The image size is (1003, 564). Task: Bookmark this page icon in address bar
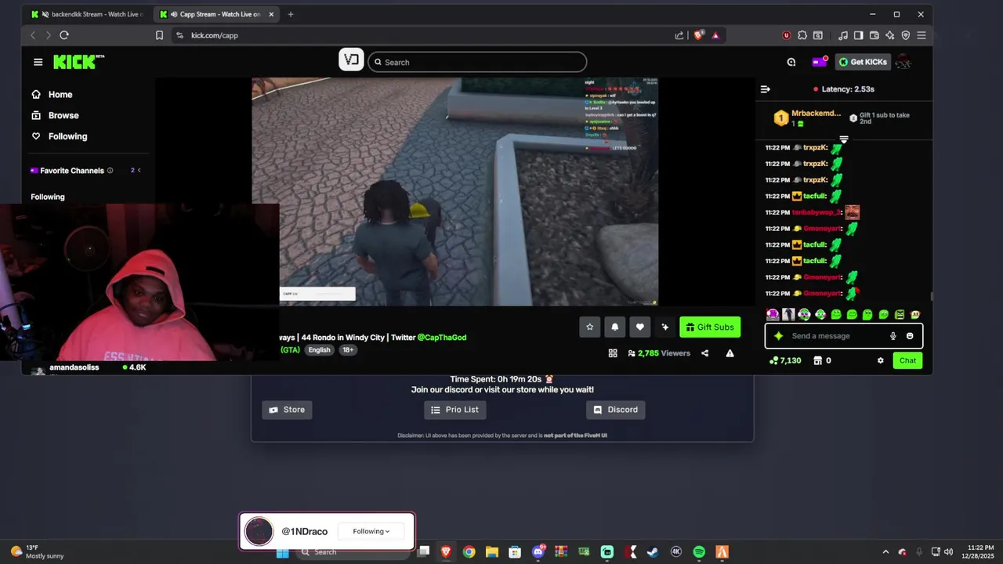pyautogui.click(x=159, y=35)
